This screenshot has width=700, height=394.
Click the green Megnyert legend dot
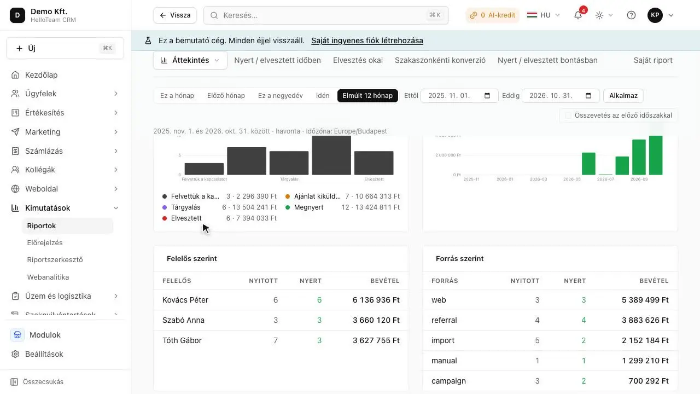pyautogui.click(x=288, y=207)
